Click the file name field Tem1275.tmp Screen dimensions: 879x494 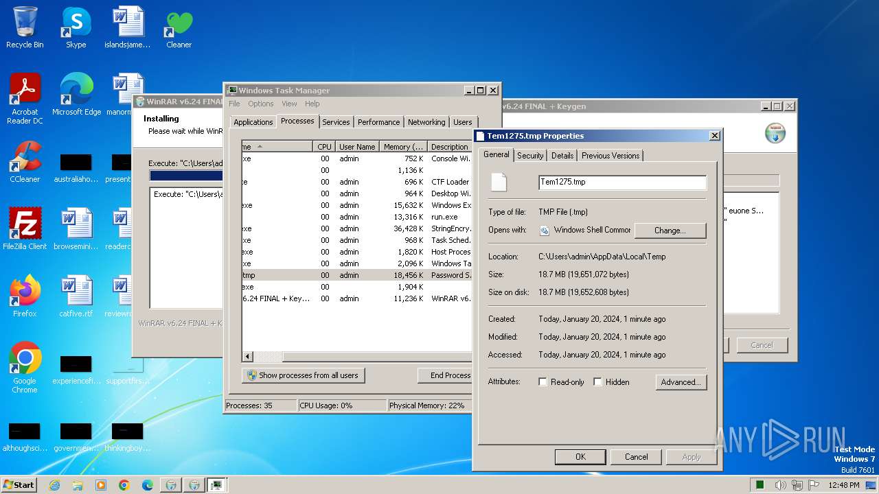coord(622,182)
